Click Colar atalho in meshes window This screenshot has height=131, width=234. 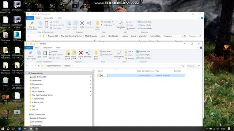coord(54,58)
